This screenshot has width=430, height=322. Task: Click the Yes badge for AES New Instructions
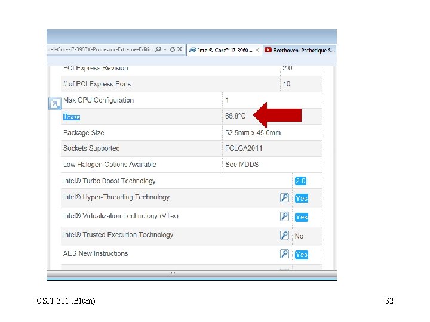click(302, 255)
